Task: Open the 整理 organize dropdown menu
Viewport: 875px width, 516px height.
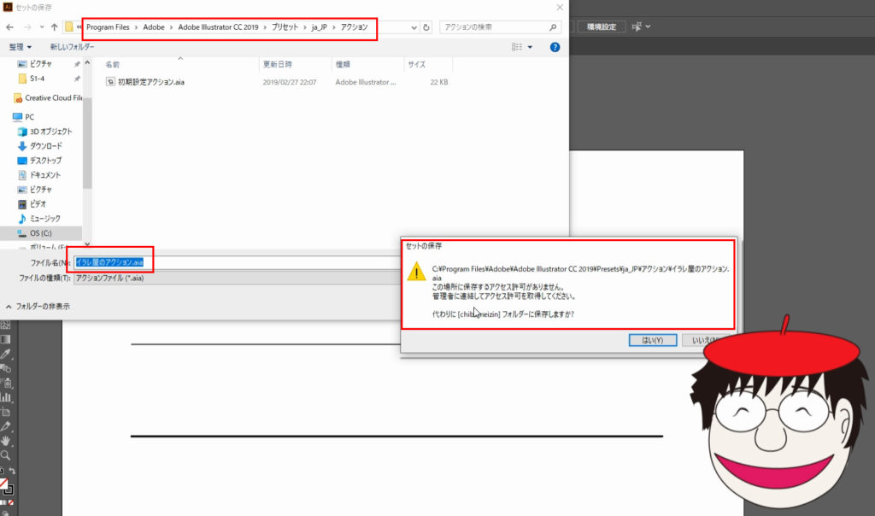Action: click(21, 47)
